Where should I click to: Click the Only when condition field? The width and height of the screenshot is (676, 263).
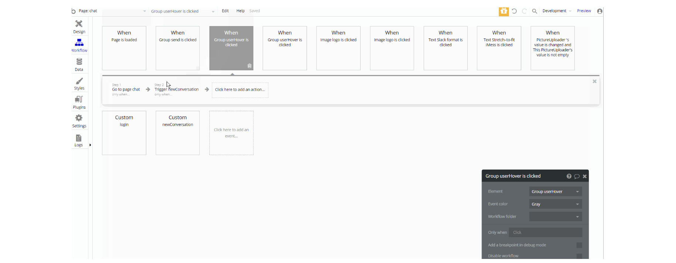[x=546, y=232]
